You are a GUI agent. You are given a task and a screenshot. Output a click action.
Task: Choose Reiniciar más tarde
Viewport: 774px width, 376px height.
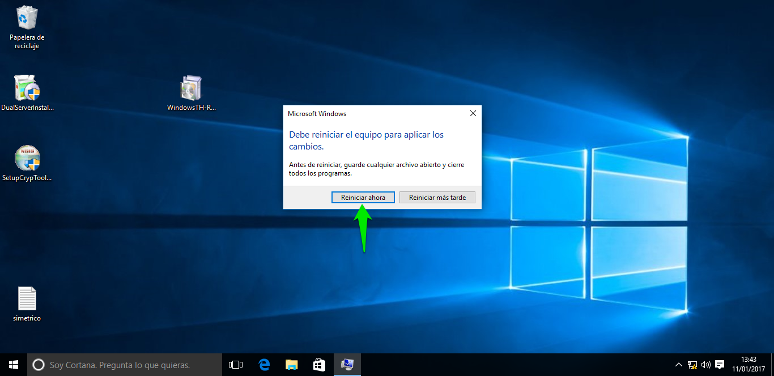[x=437, y=198]
